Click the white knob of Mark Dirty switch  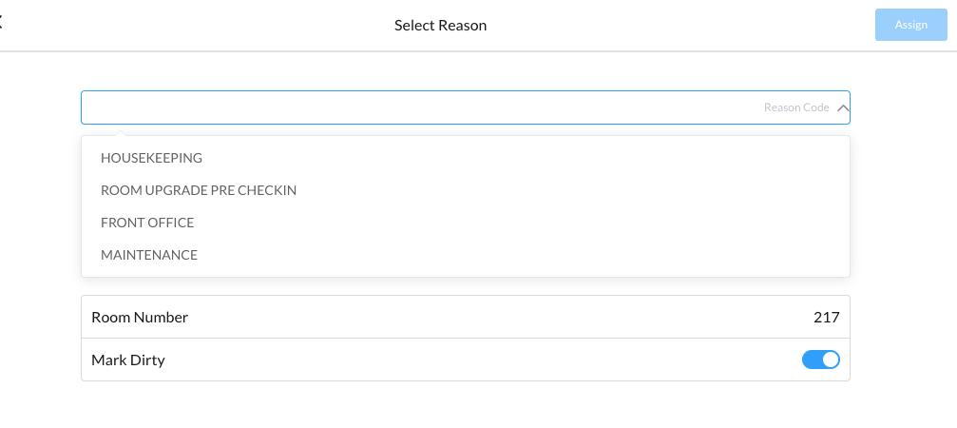(x=831, y=360)
